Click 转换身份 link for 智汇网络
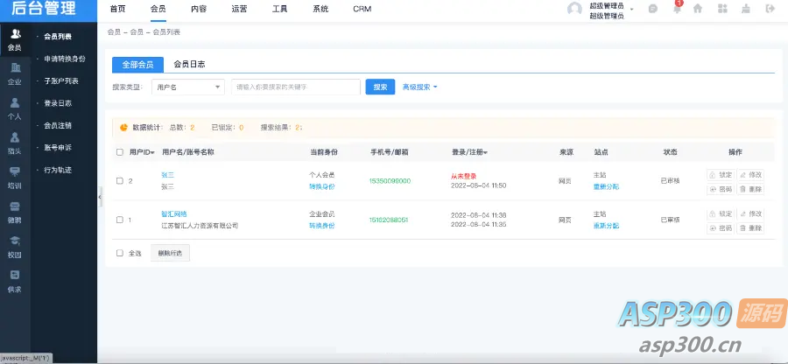The width and height of the screenshot is (788, 364). pyautogui.click(x=322, y=226)
